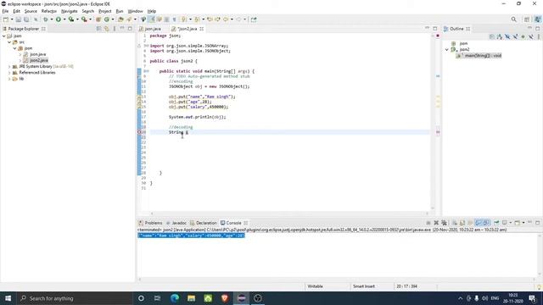Open File Explorer from taskbar
This screenshot has height=305, width=543.
click(x=191, y=298)
